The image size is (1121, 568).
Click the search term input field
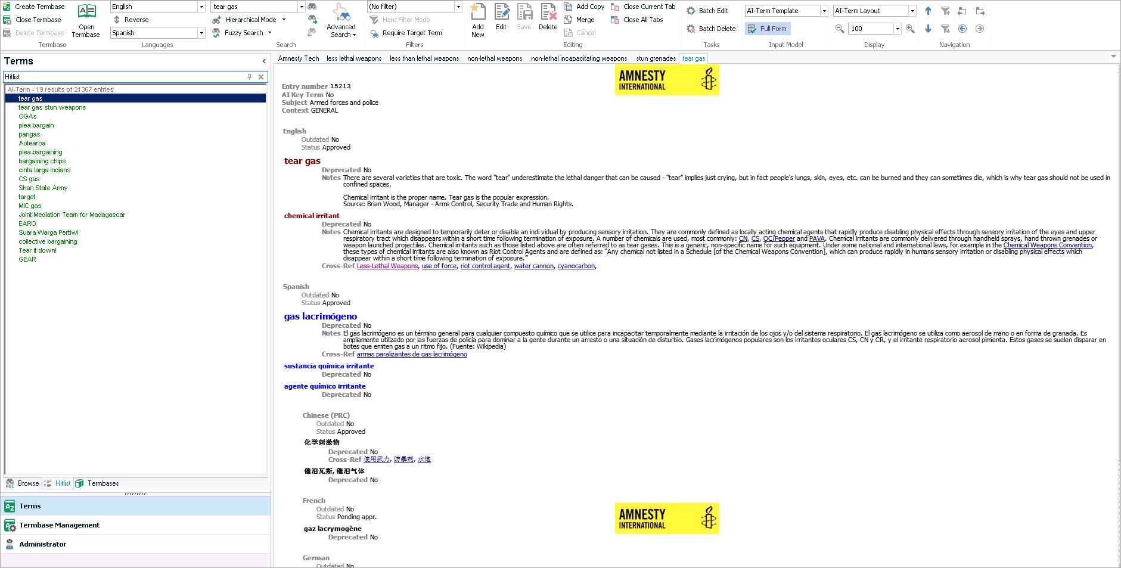point(254,7)
